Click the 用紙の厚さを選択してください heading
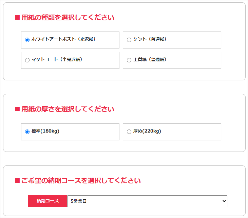This screenshot has height=218, width=248. (68, 109)
